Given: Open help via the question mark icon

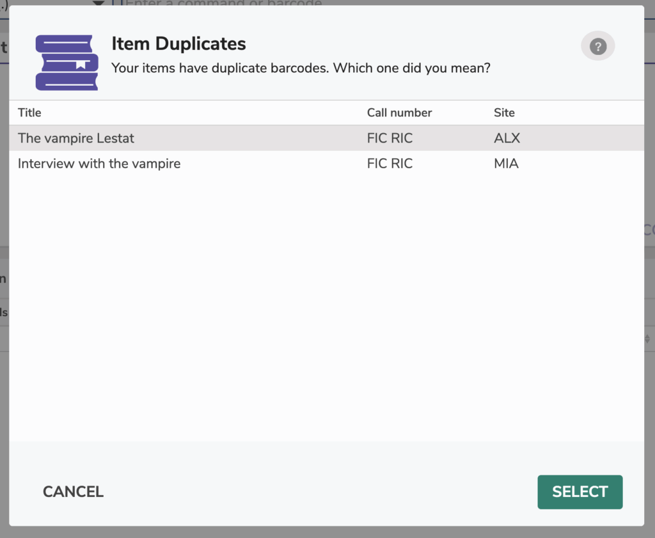Looking at the screenshot, I should [597, 47].
